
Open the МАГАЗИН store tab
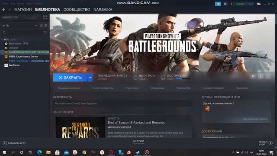(23, 10)
